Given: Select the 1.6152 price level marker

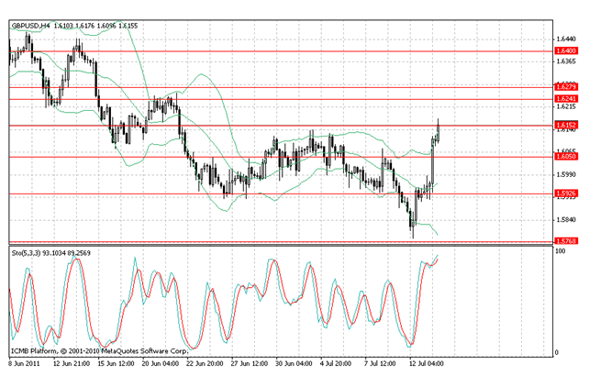Looking at the screenshot, I should (565, 125).
